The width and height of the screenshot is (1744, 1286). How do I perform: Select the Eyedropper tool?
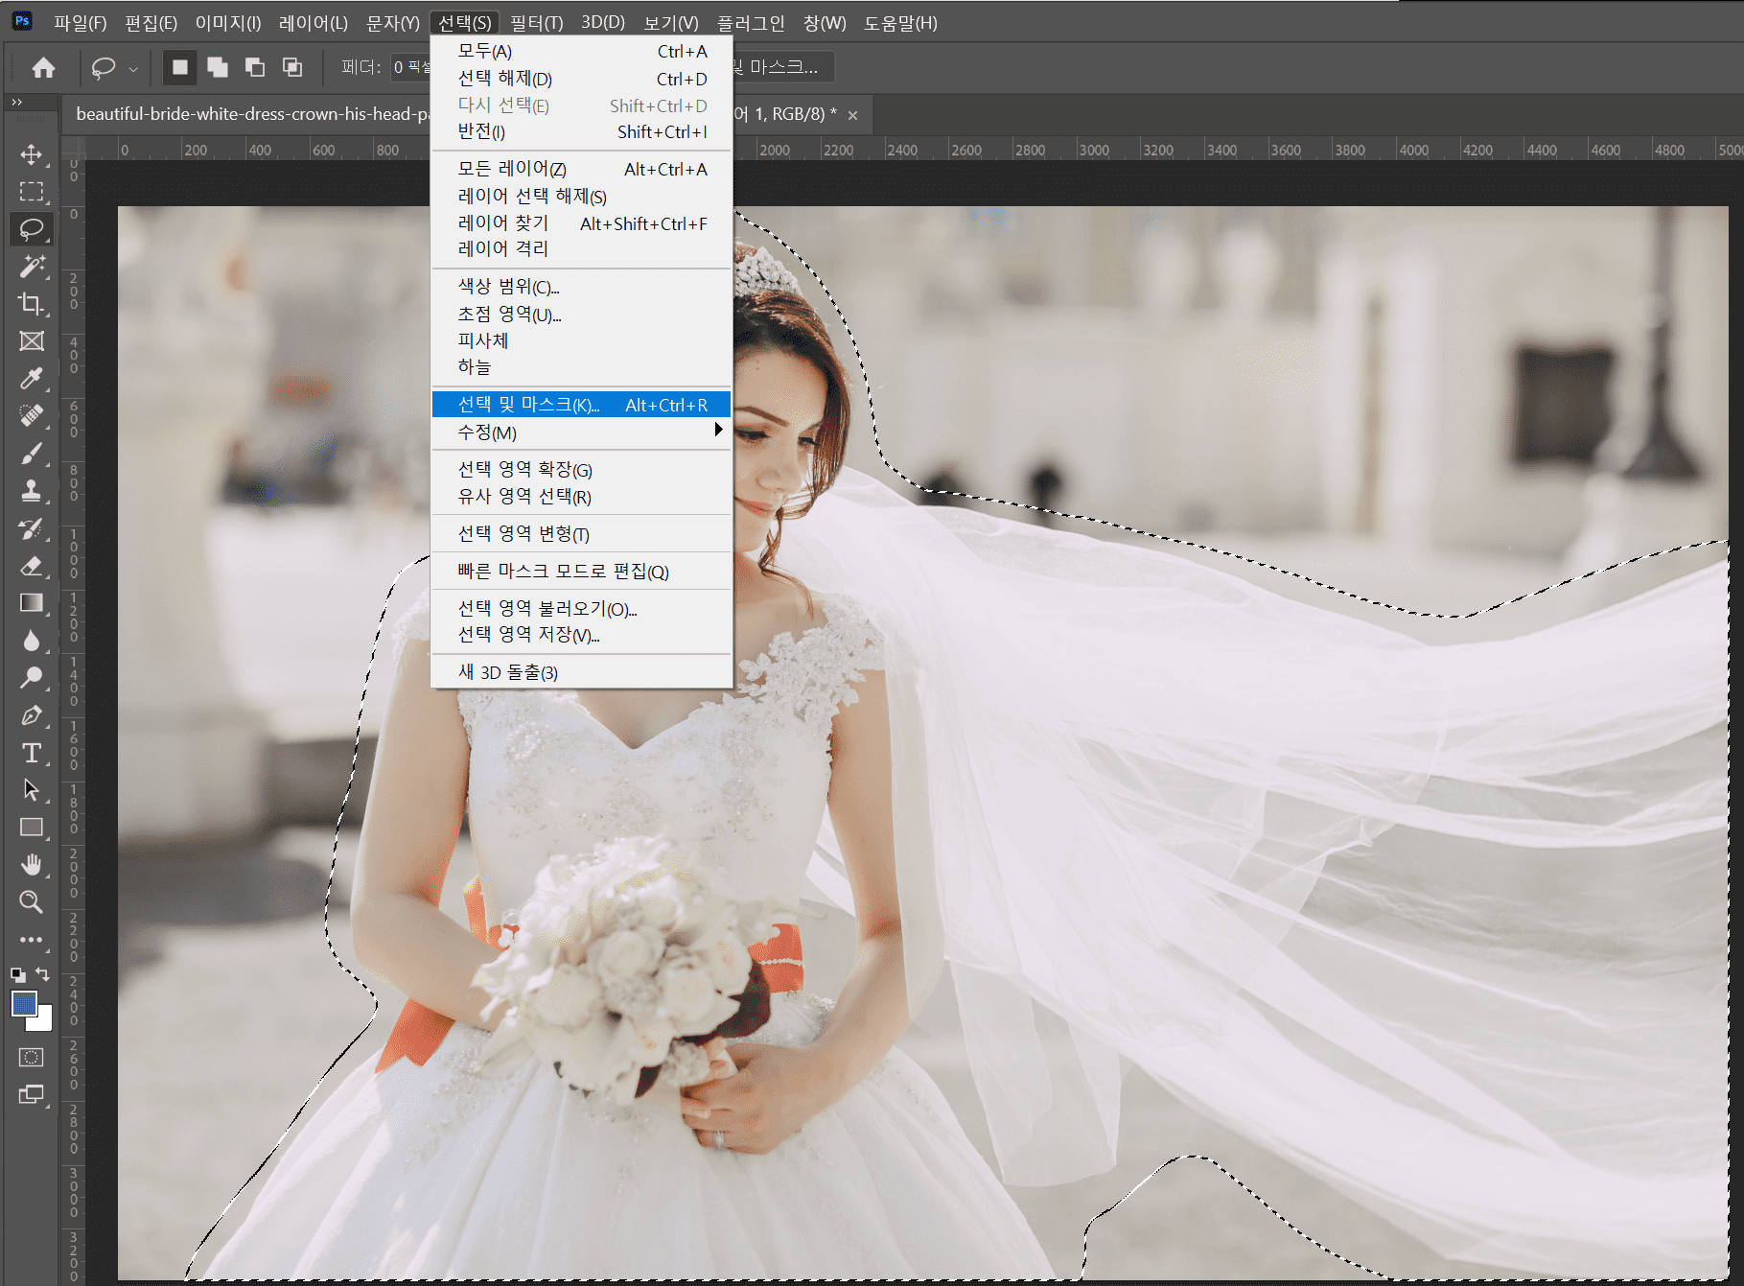[32, 379]
